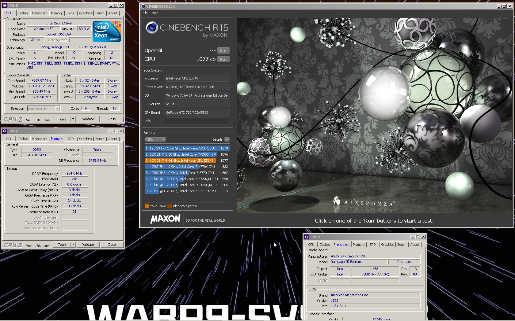
Task: Open Processor #1 selection dropdown
Action: pos(44,109)
